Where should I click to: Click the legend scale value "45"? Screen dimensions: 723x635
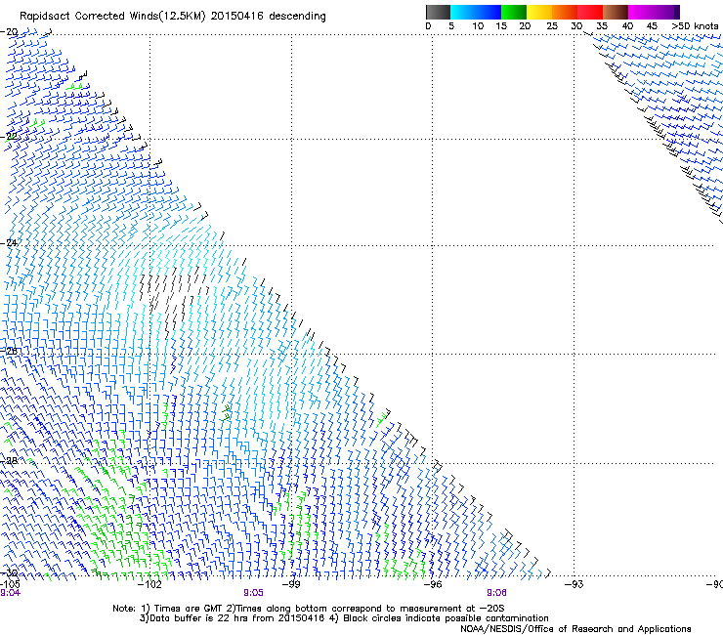click(x=652, y=26)
